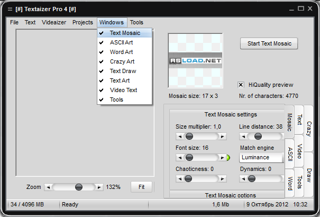Disable HiQuality preview checkbox
The width and height of the screenshot is (320, 217).
[x=241, y=85]
